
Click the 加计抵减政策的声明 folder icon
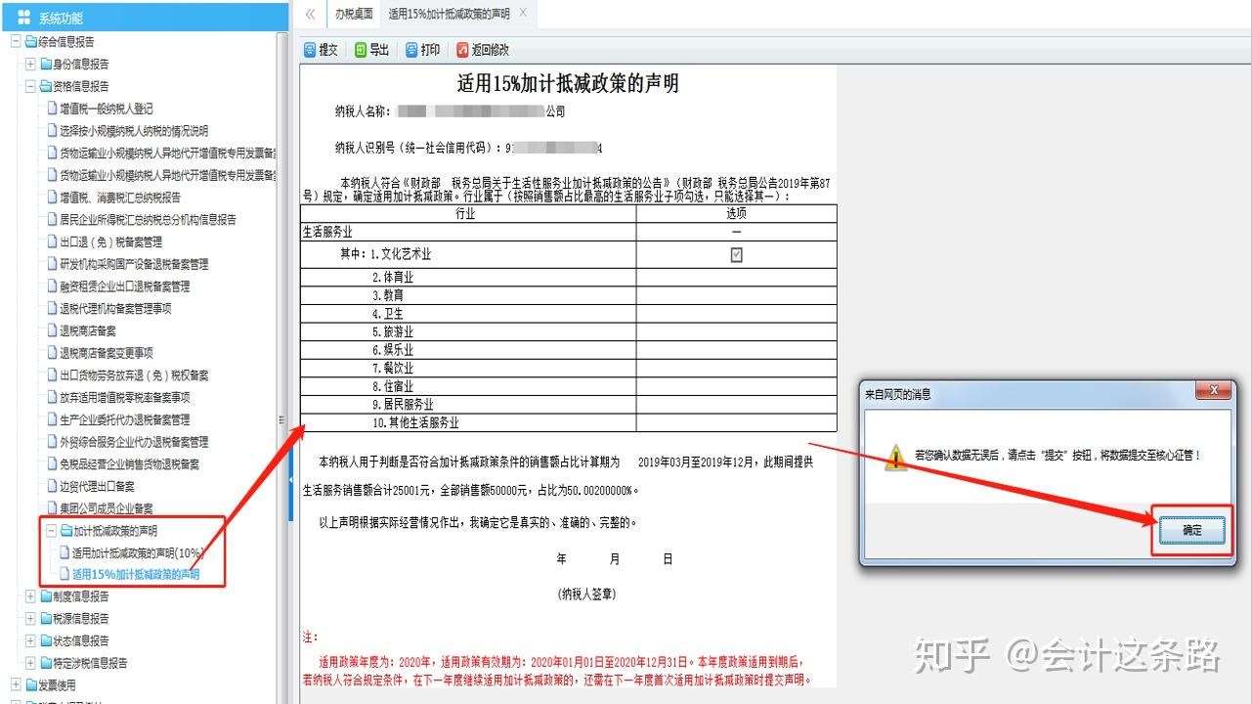coord(67,531)
